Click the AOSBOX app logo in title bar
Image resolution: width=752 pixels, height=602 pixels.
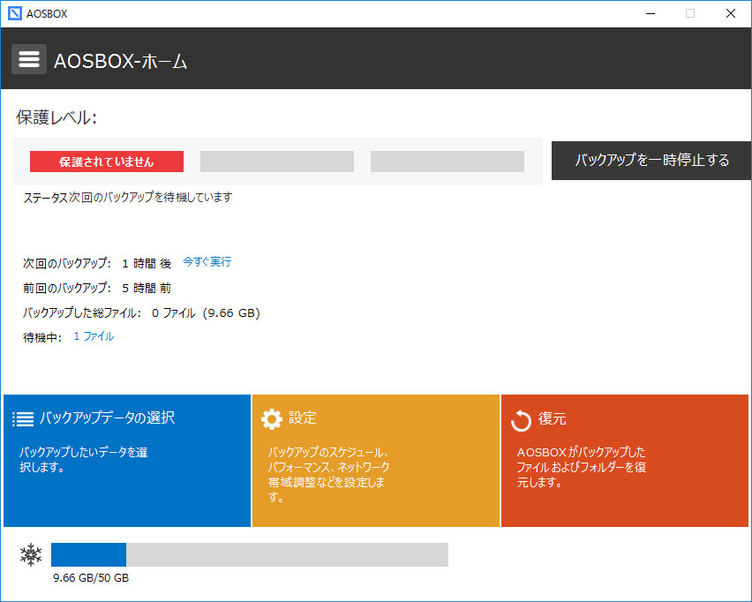click(15, 13)
